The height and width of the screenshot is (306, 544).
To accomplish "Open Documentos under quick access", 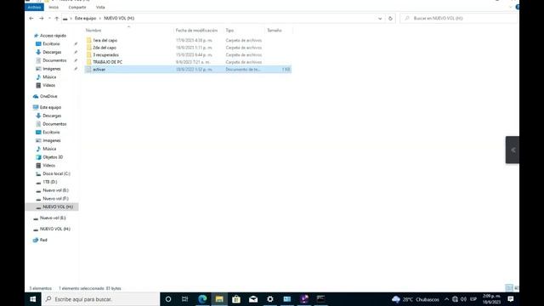I will [54, 60].
